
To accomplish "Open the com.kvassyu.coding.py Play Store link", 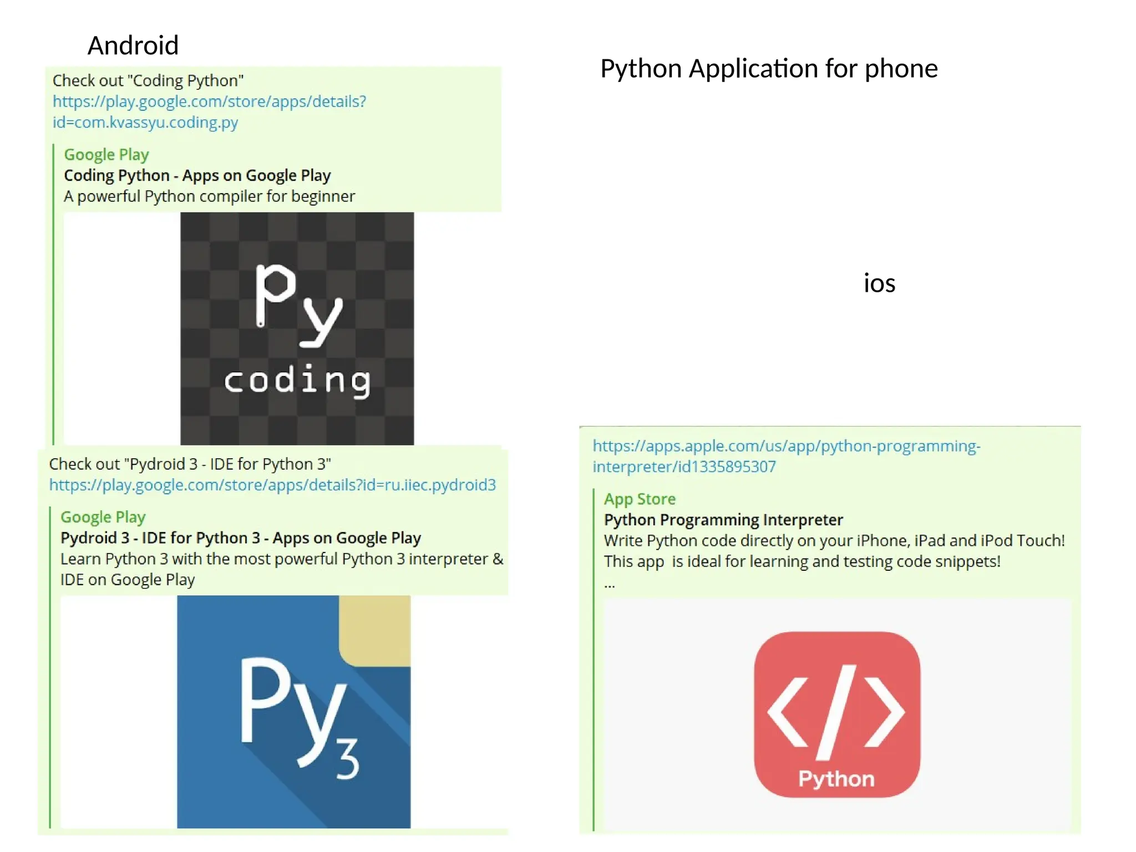I will [209, 111].
